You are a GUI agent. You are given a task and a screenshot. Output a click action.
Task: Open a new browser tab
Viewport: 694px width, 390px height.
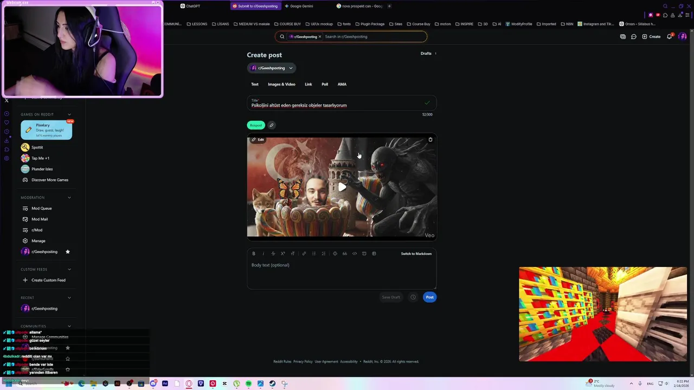pyautogui.click(x=389, y=6)
